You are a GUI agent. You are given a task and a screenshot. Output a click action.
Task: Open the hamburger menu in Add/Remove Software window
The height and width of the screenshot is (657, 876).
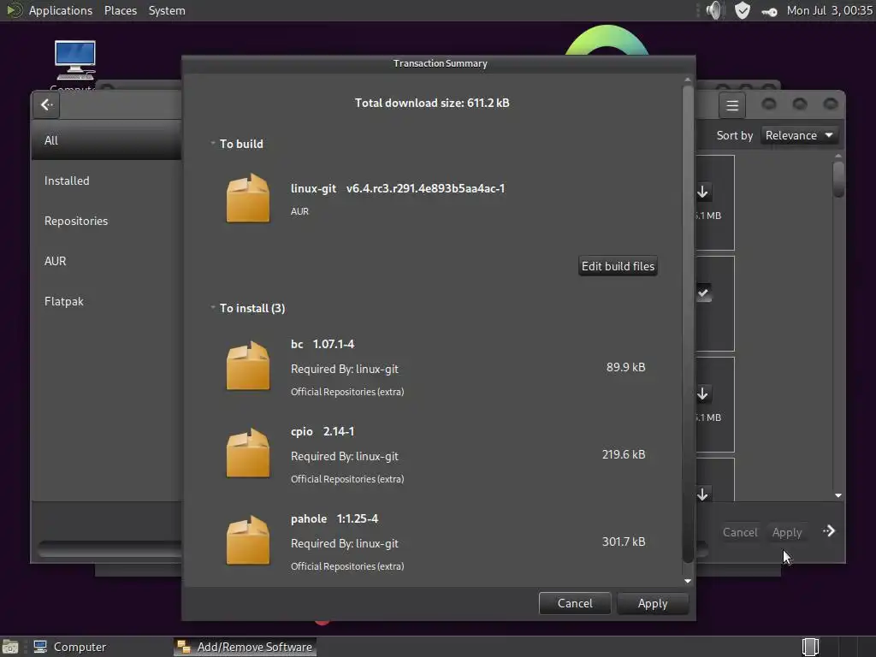[x=732, y=105]
